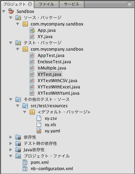Click the 依存性 dependencies folder icon
This screenshot has height=174, width=135.
[x=18, y=137]
